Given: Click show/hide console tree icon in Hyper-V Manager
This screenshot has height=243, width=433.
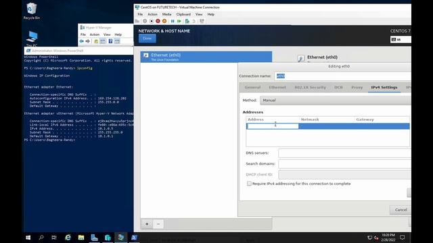Looking at the screenshot, I should (103, 41).
